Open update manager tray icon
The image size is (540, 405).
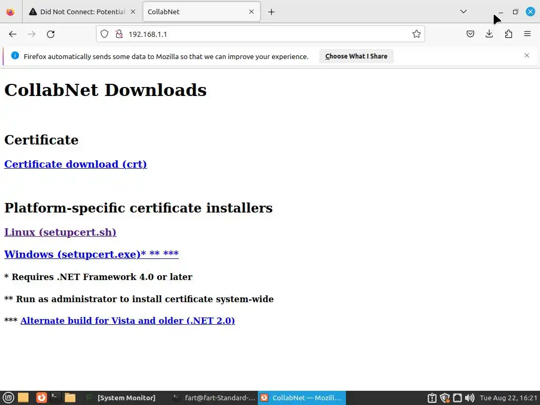432,398
